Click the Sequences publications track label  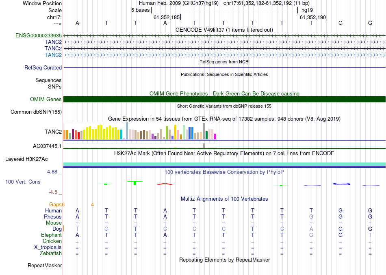[48, 80]
